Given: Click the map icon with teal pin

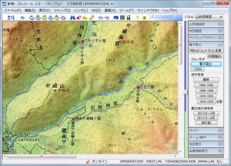Looking at the screenshot, I should [x=50, y=18].
